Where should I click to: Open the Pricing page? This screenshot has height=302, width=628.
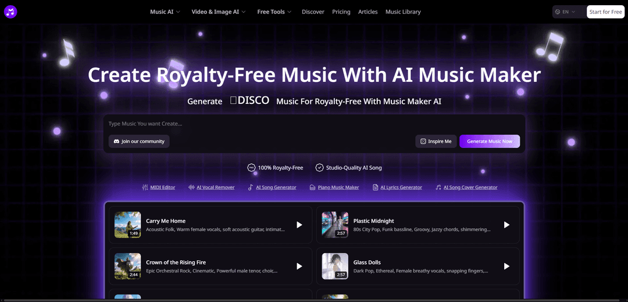click(341, 12)
